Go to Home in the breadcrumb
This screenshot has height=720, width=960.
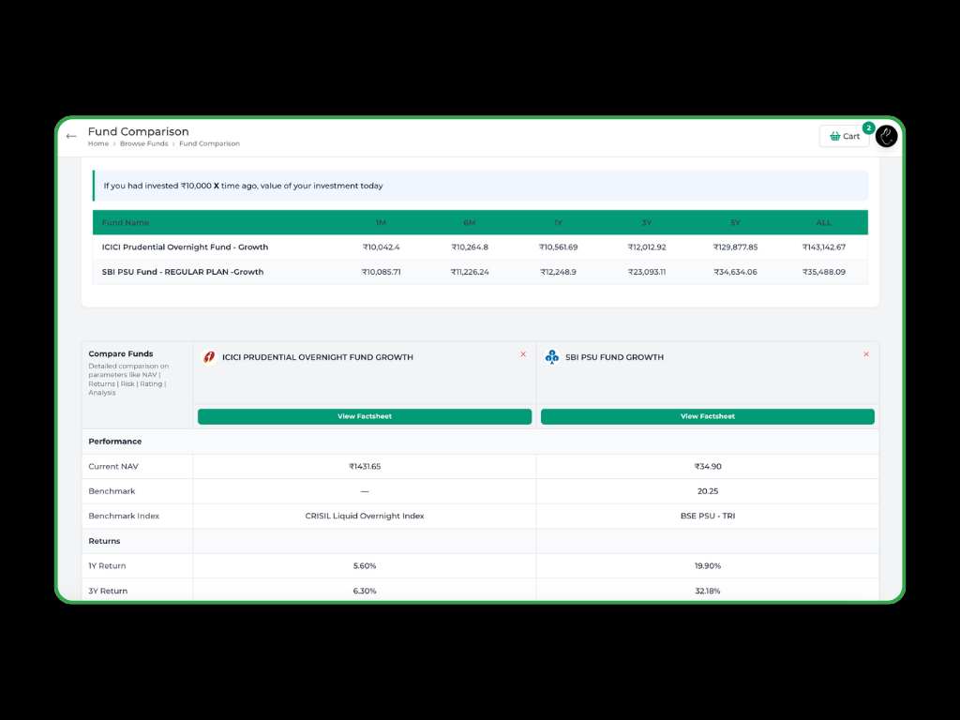98,144
